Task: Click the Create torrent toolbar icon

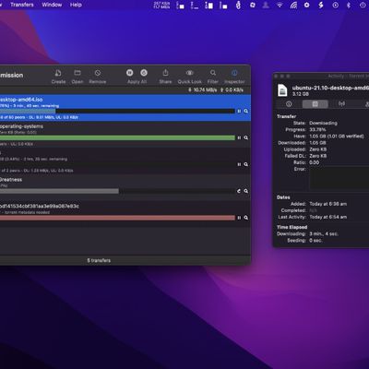Action: click(x=58, y=73)
